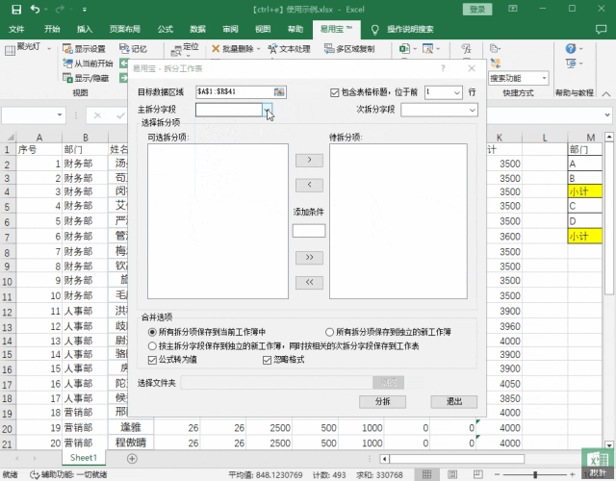Open the 文件 menu tab
Image resolution: width=616 pixels, height=481 pixels.
point(16,29)
